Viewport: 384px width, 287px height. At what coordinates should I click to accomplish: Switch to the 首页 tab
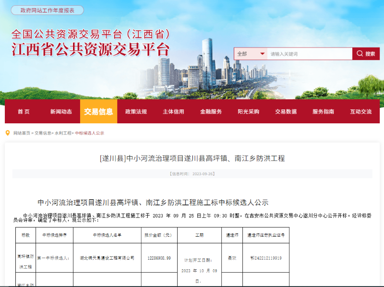click(24, 111)
